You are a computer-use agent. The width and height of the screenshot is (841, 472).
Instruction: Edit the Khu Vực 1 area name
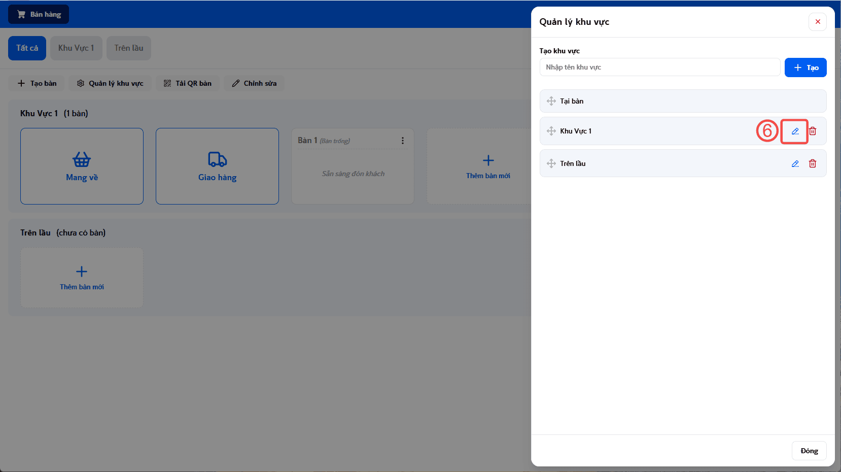795,131
